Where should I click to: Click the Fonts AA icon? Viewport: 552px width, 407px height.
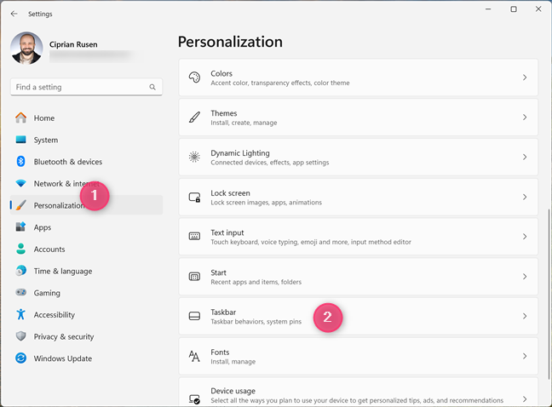coord(194,356)
